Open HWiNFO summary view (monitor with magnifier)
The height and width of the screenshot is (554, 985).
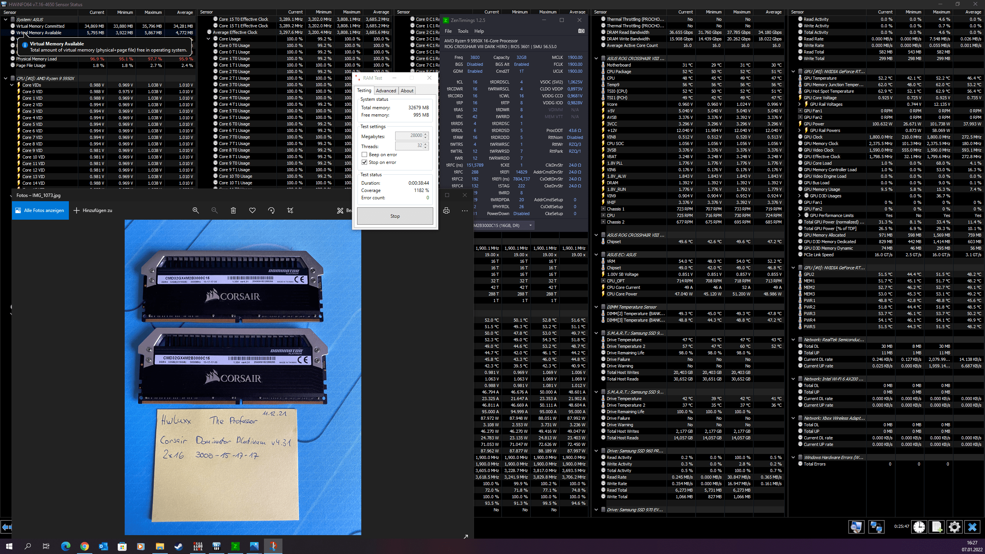pyautogui.click(x=856, y=527)
